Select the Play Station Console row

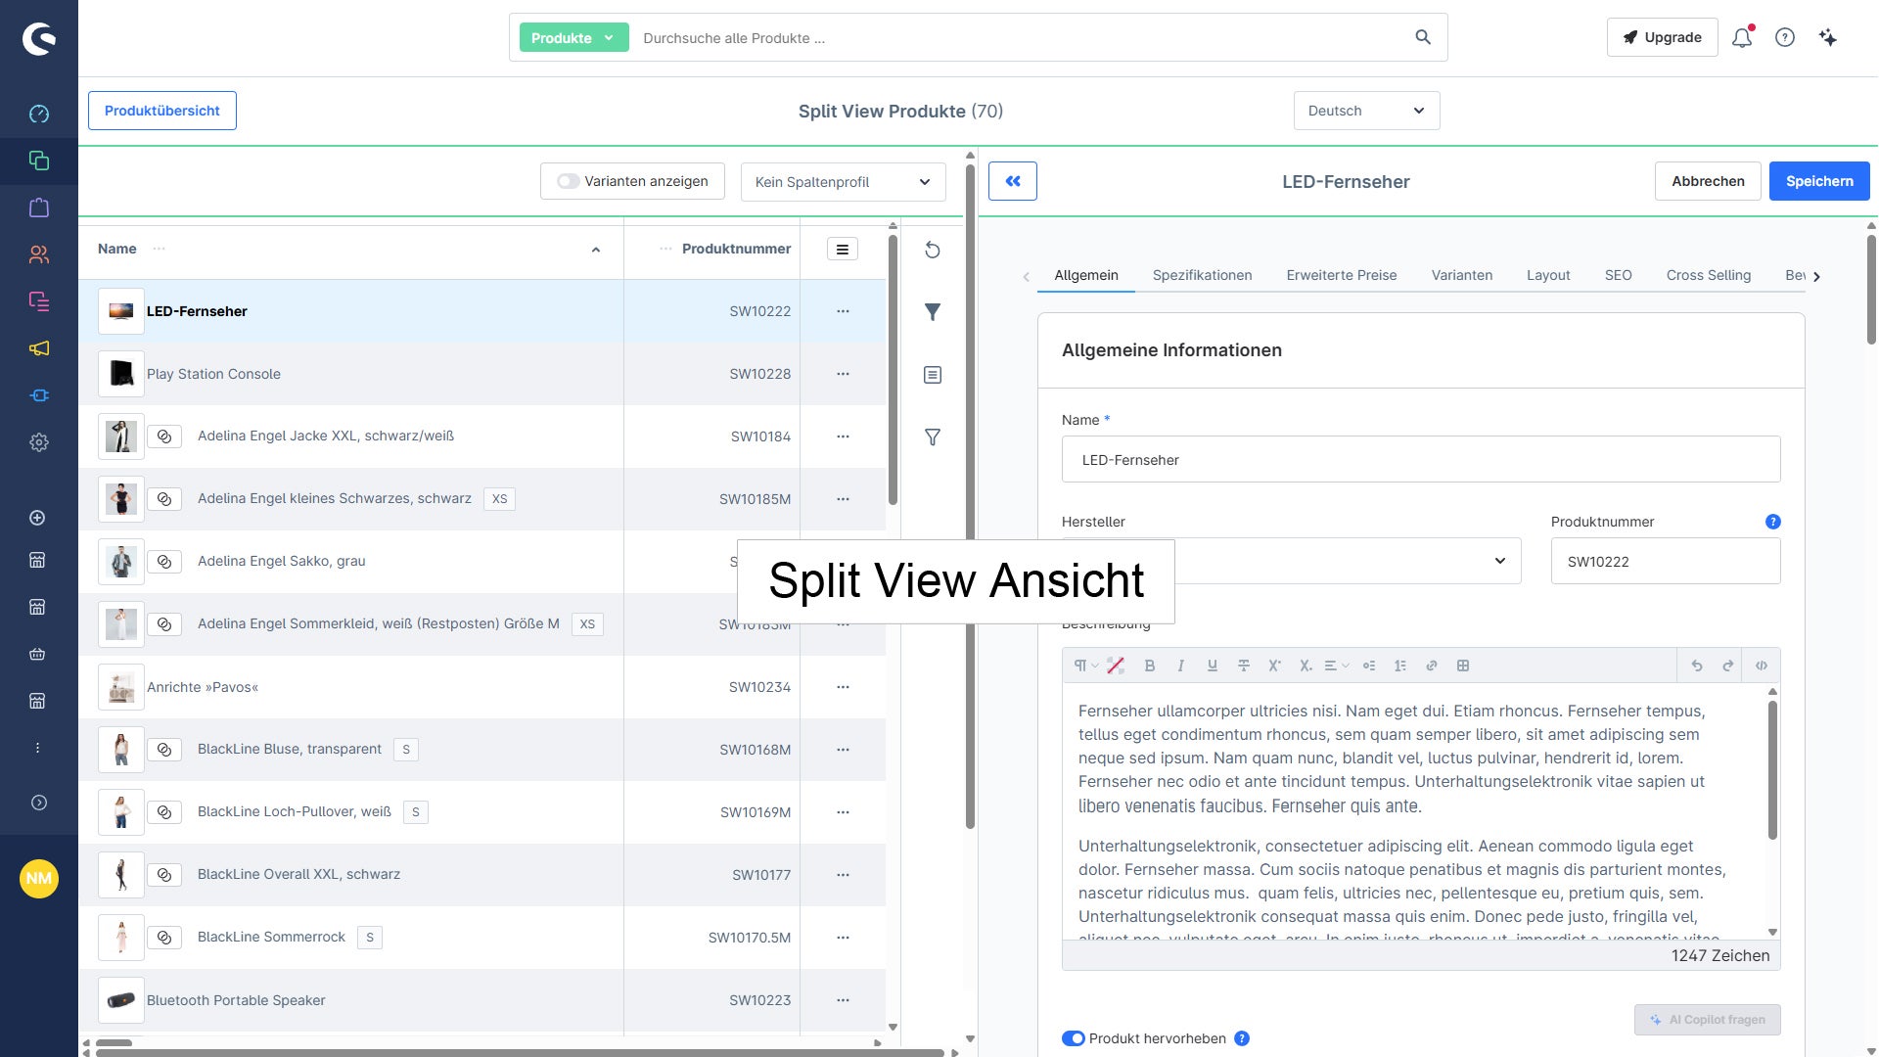[x=481, y=374]
